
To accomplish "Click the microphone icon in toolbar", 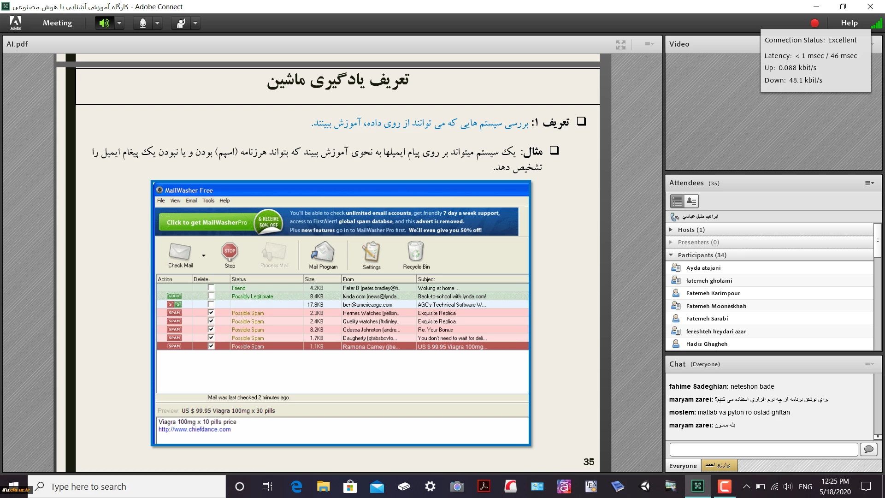I will coord(143,23).
